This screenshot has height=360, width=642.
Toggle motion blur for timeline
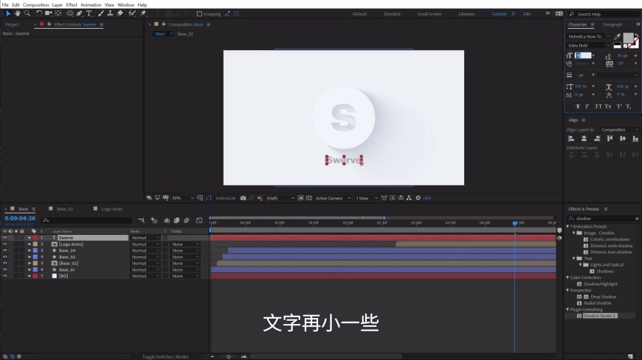point(186,220)
